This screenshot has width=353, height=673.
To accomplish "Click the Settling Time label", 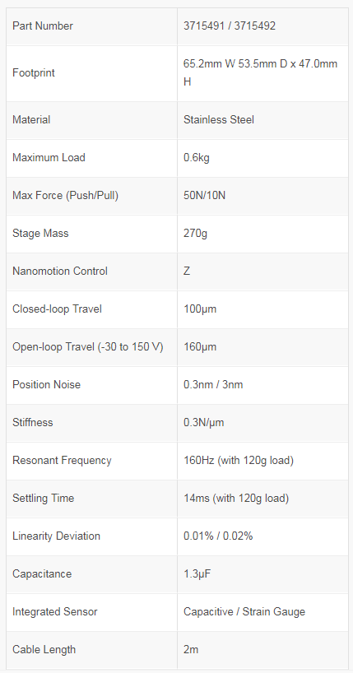I will click(43, 498).
